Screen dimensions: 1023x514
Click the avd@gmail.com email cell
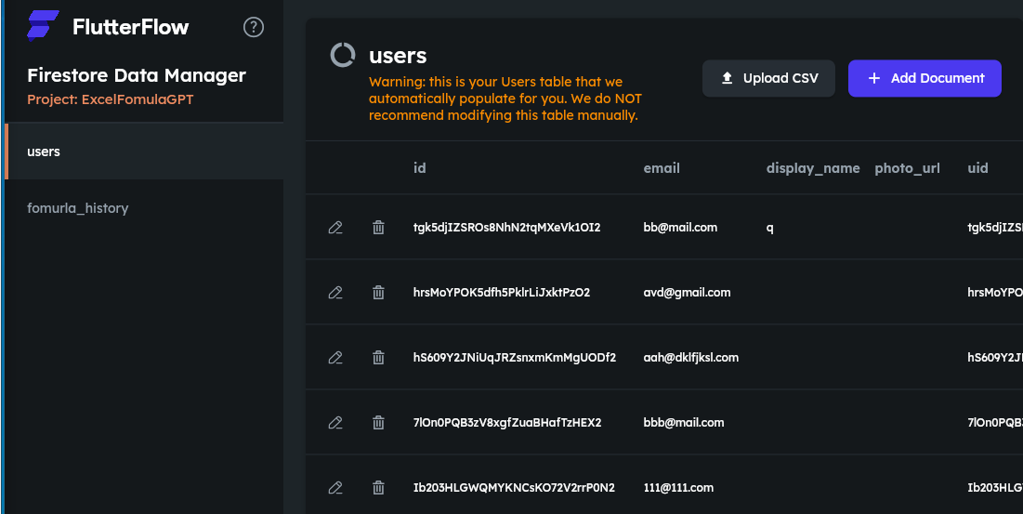coord(687,292)
